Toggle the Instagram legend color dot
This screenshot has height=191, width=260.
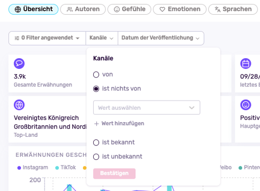(x=19, y=168)
